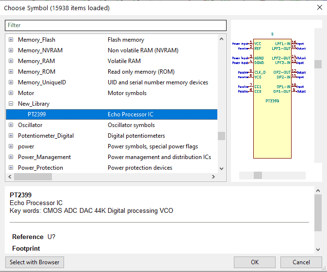Expand the Power_Management library node
This screenshot has height=272, width=327.
click(11, 157)
